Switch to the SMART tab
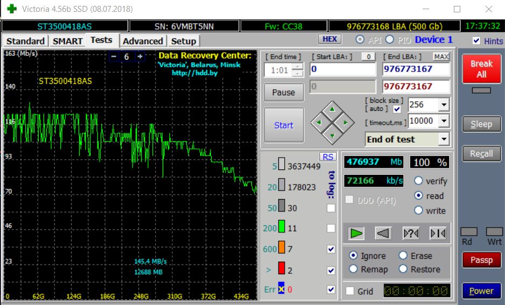The image size is (505, 305). (x=68, y=41)
